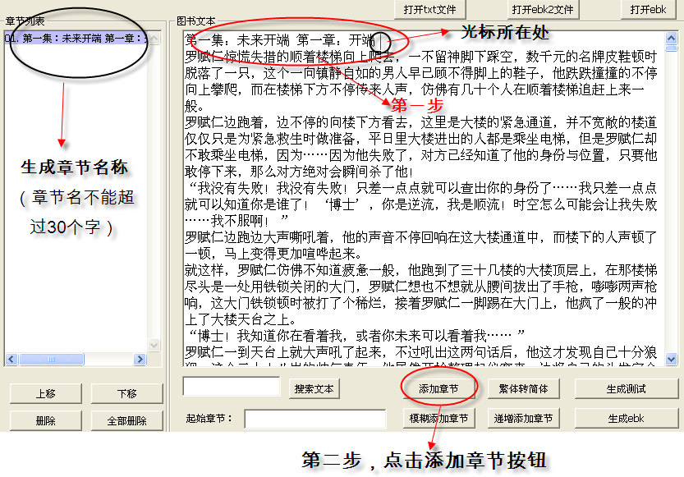The width and height of the screenshot is (684, 477).
Task: Remove all chapters with 全部删除
Action: (126, 420)
